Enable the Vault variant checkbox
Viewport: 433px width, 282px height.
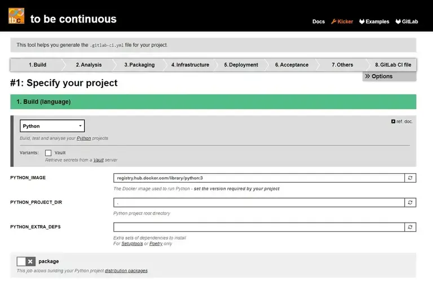[x=48, y=153]
